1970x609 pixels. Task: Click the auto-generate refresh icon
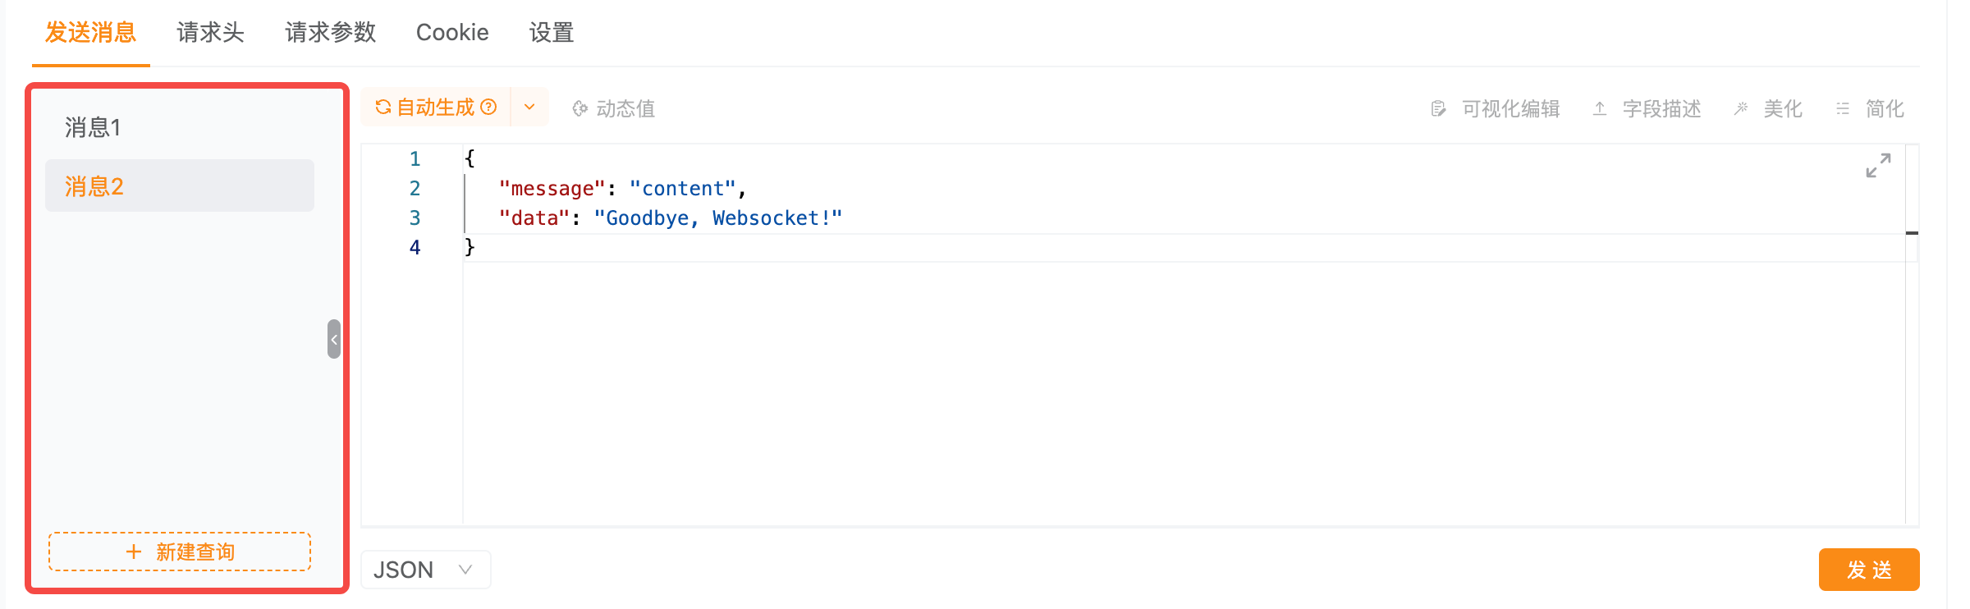(383, 108)
